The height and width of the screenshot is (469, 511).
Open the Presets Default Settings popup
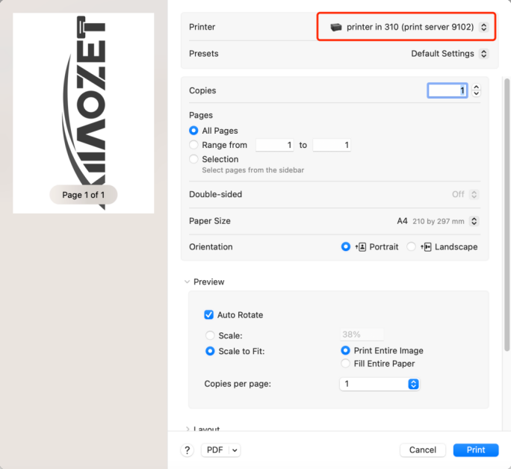(x=449, y=54)
